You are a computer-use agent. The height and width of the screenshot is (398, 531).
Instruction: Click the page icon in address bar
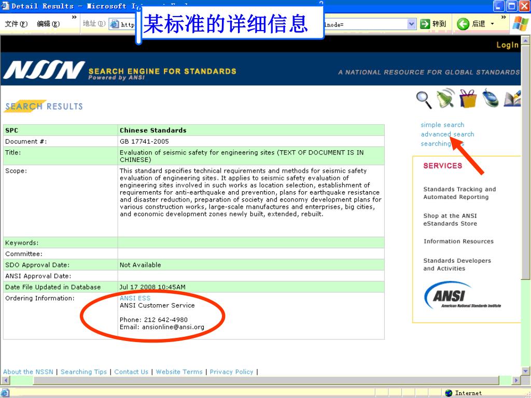[x=115, y=24]
